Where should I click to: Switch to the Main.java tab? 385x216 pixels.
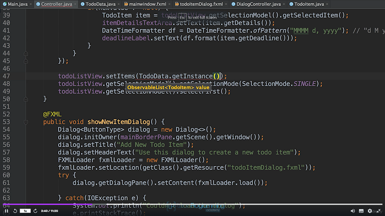pyautogui.click(x=18, y=4)
